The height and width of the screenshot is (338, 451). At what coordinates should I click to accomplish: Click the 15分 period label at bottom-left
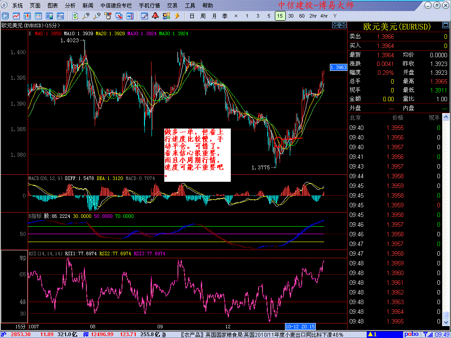[20, 327]
